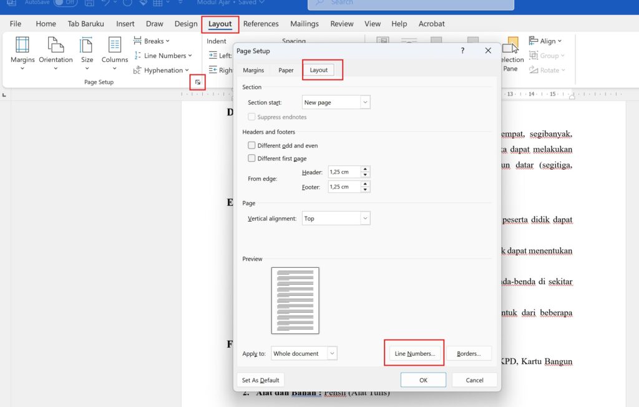Enable Different odd and even headers
Image resolution: width=639 pixels, height=407 pixels.
(251, 145)
